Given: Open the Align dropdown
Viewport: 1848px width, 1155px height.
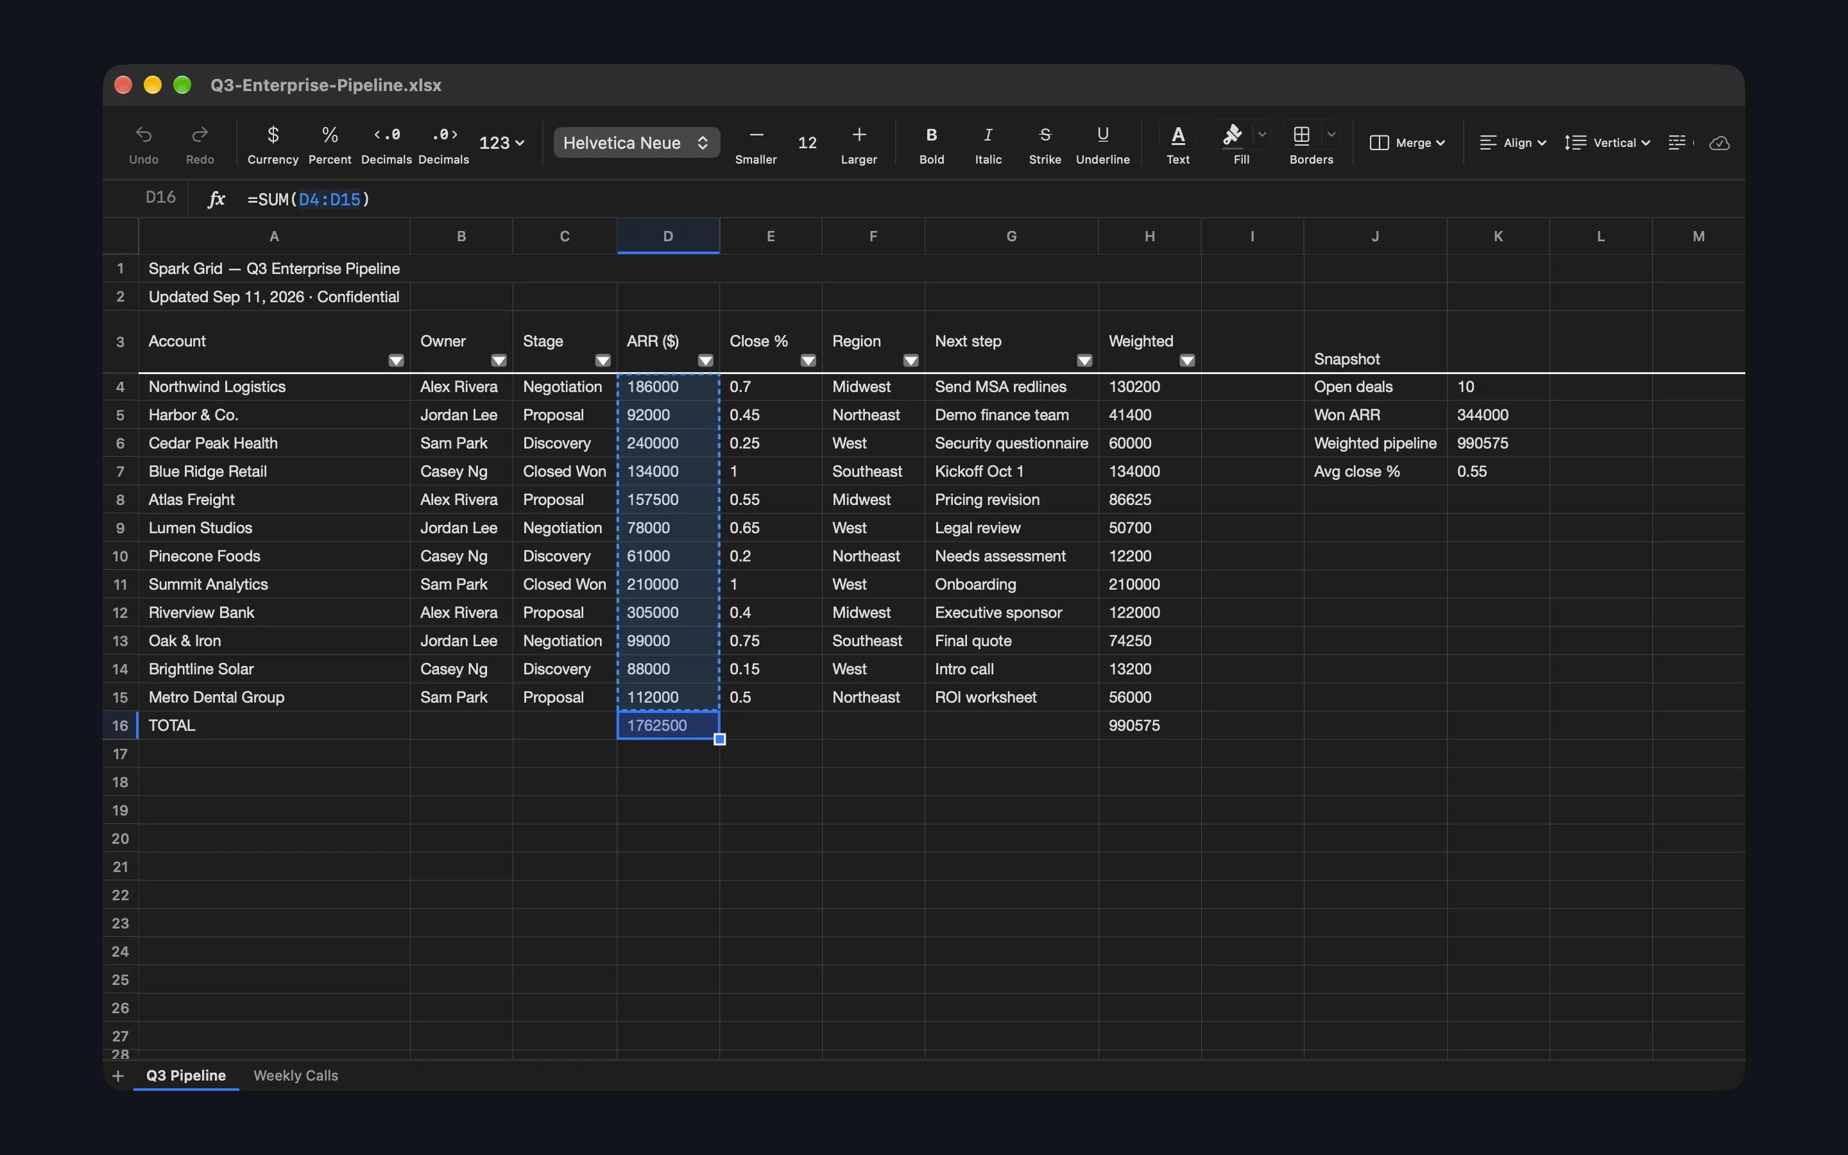Looking at the screenshot, I should click(1512, 143).
